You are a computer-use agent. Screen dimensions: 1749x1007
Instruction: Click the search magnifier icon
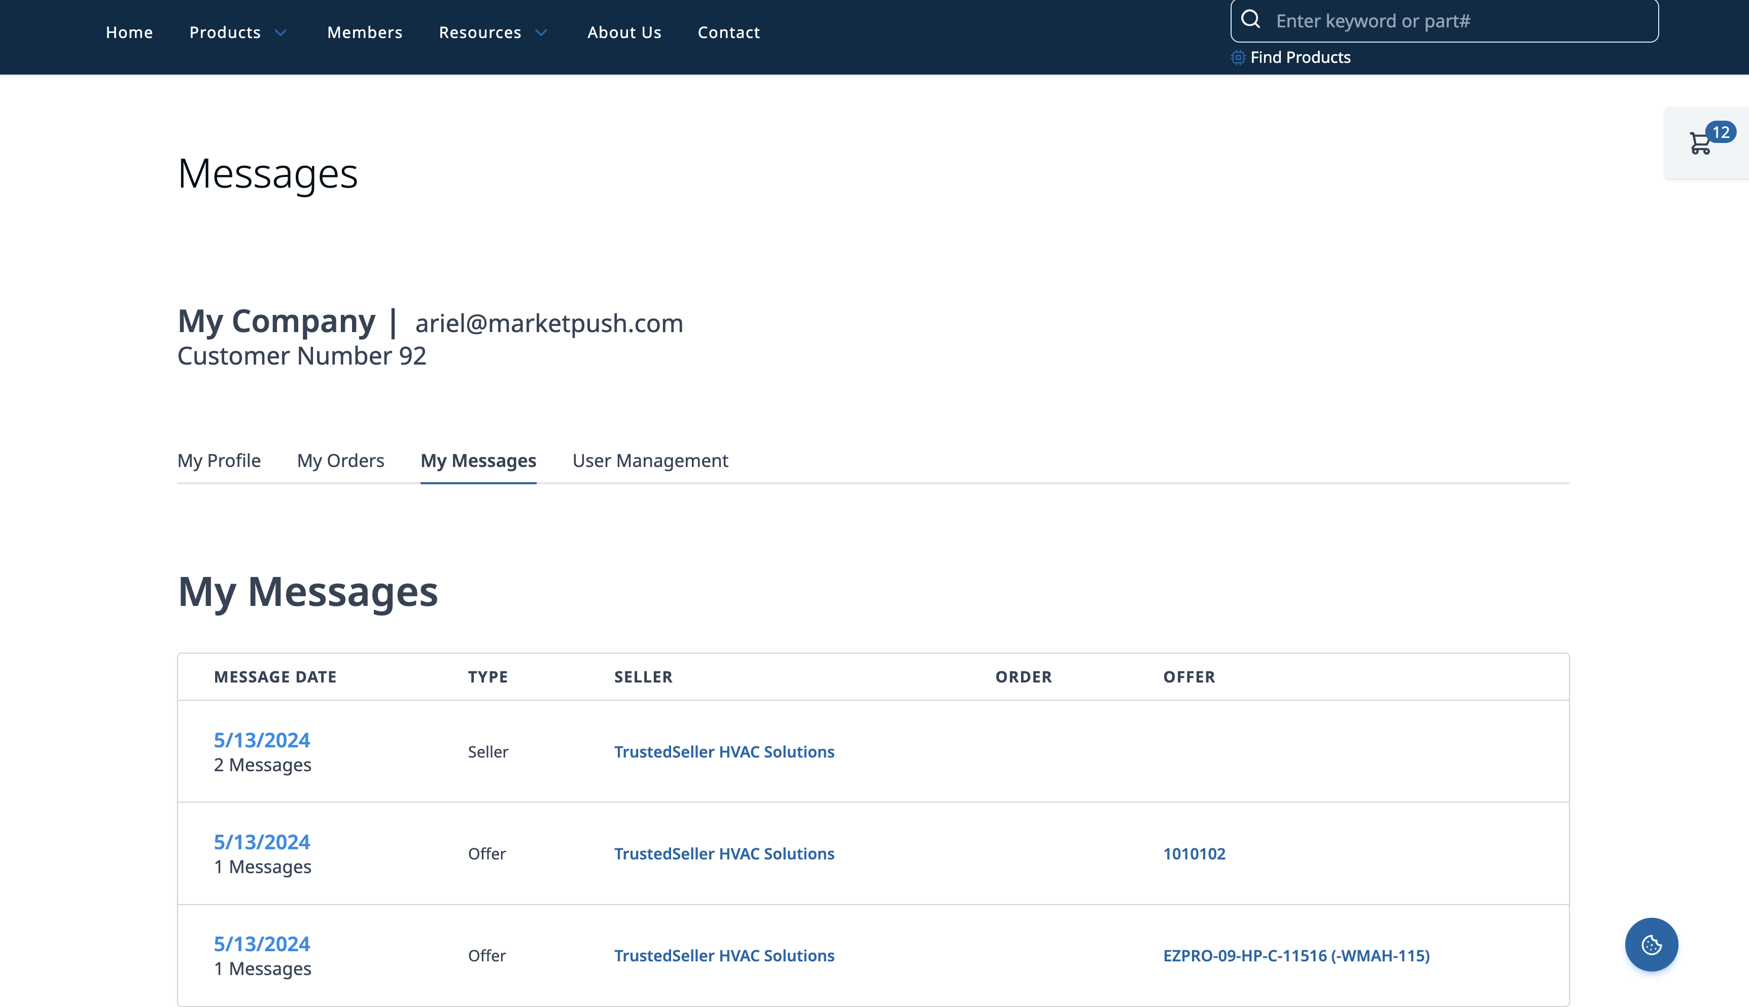coord(1251,19)
